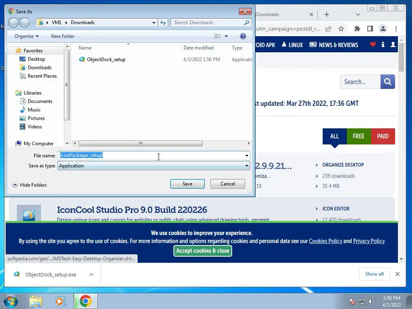This screenshot has width=412, height=309.
Task: Open Windows Start menu
Action: pyautogui.click(x=10, y=301)
